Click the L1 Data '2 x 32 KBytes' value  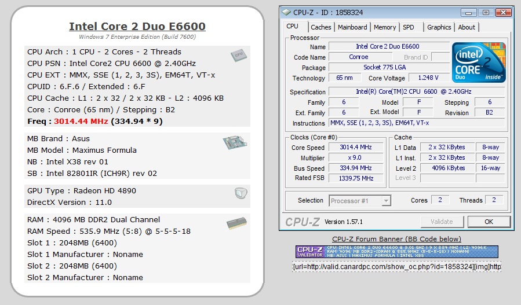click(x=447, y=147)
